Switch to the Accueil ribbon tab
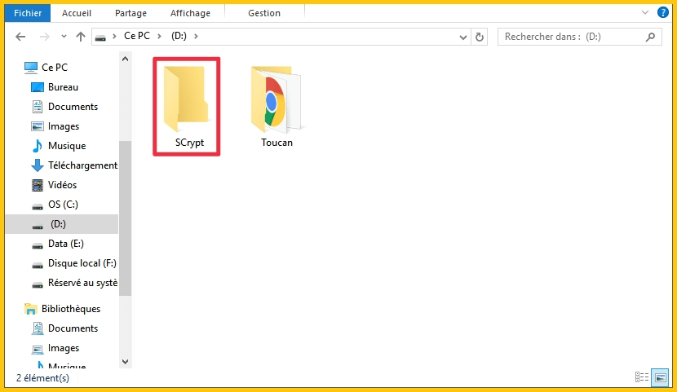 [77, 13]
